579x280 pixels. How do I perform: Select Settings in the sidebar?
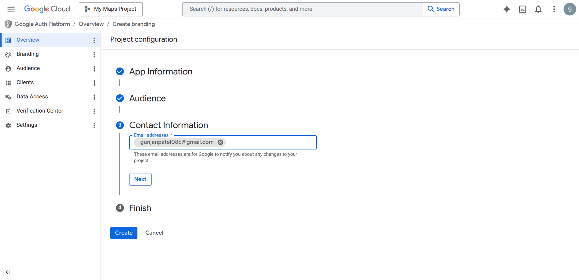50,125
